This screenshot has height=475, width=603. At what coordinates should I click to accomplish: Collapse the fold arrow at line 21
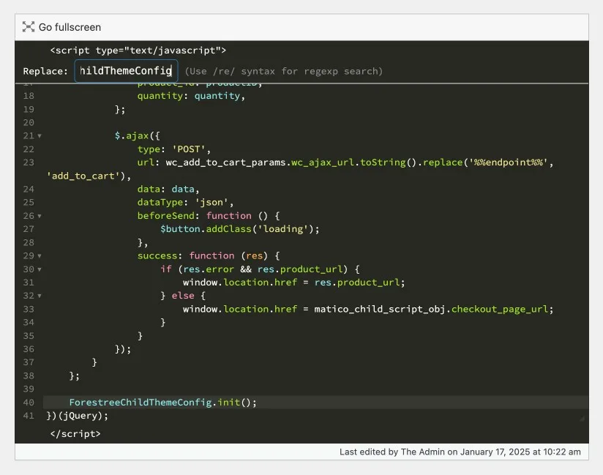(40, 136)
